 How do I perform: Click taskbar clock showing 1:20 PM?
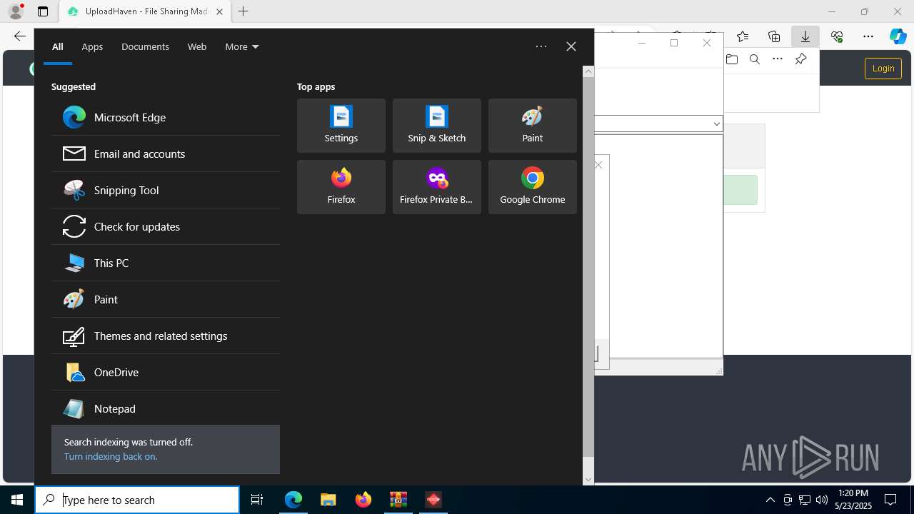[x=853, y=500]
